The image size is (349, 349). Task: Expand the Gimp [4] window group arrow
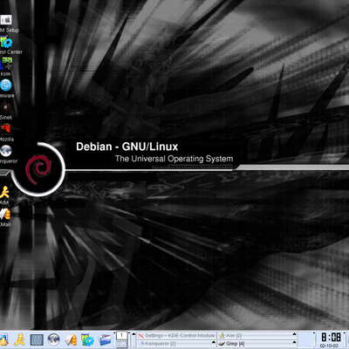click(x=294, y=343)
